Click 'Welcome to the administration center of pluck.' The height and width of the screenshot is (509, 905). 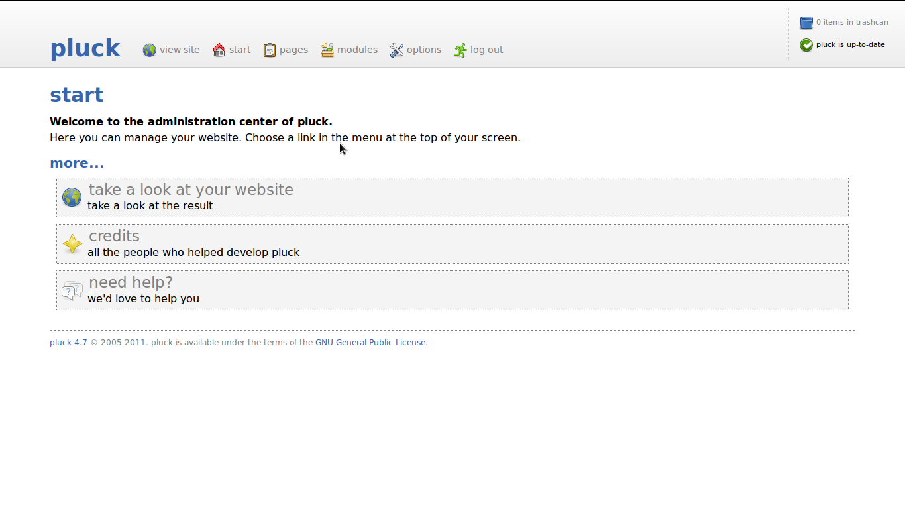point(191,121)
